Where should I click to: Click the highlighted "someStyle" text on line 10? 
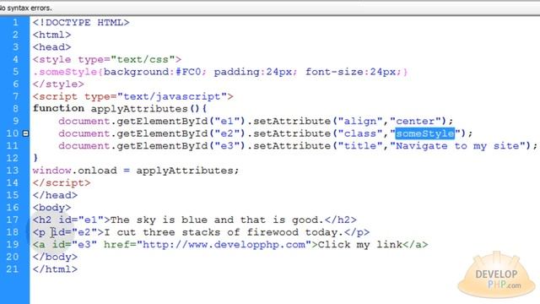click(x=425, y=133)
